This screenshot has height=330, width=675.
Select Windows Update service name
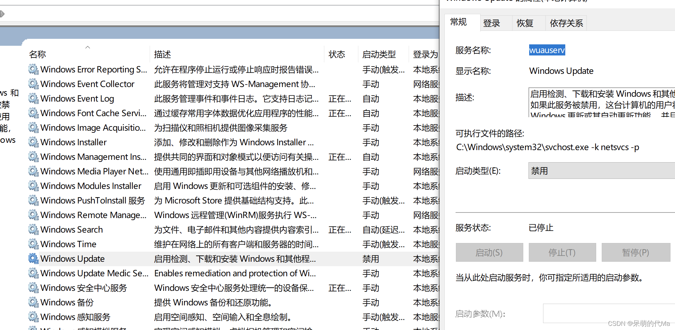(x=73, y=259)
